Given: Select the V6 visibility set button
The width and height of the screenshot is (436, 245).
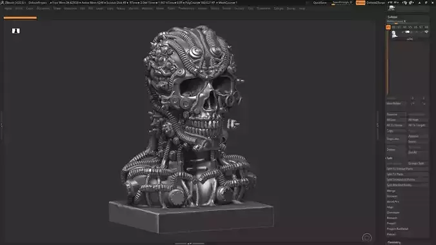Looking at the screenshot, I should click(x=415, y=27).
